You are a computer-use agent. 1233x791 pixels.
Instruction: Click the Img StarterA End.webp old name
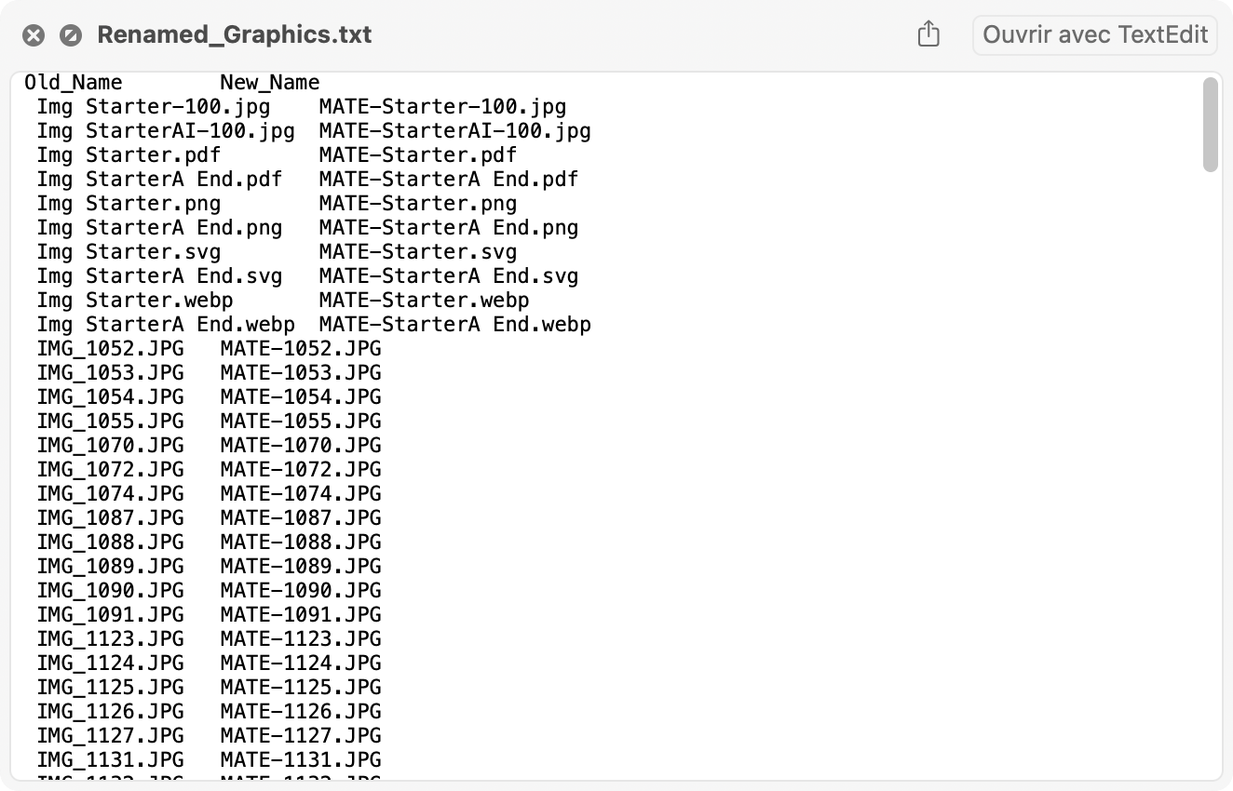pyautogui.click(x=166, y=325)
